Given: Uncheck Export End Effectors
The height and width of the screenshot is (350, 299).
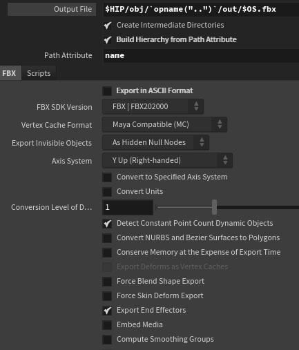Looking at the screenshot, I should click(107, 311).
